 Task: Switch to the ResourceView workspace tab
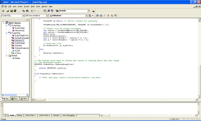point(15,99)
